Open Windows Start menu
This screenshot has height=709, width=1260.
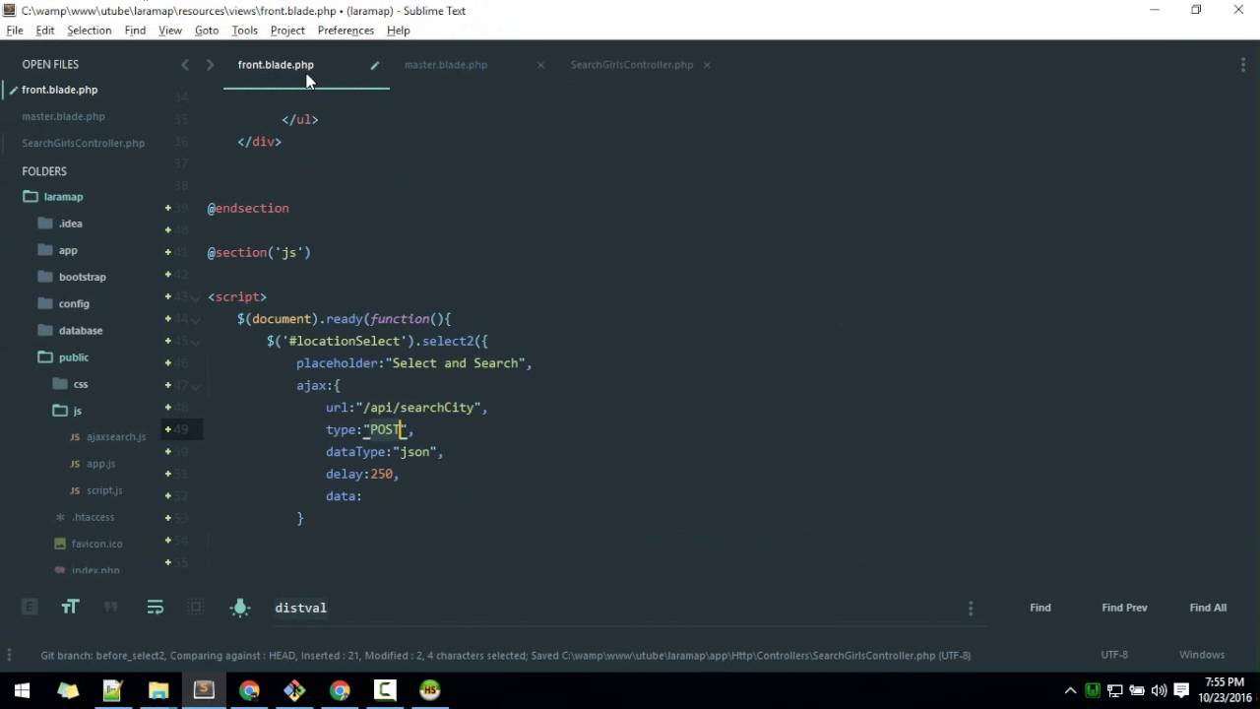[x=22, y=690]
